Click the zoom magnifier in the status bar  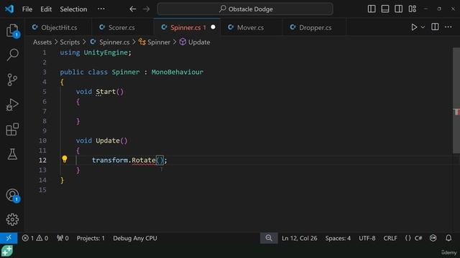click(x=269, y=238)
